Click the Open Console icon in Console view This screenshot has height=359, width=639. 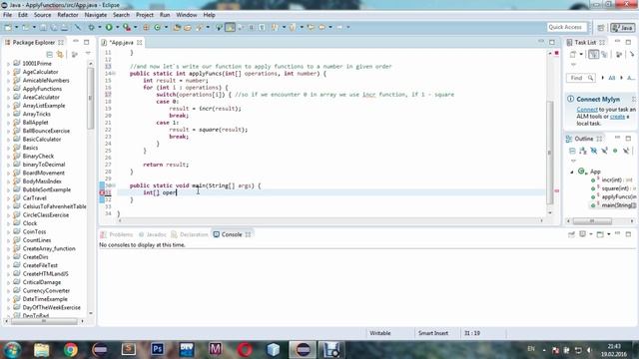[x=600, y=234]
